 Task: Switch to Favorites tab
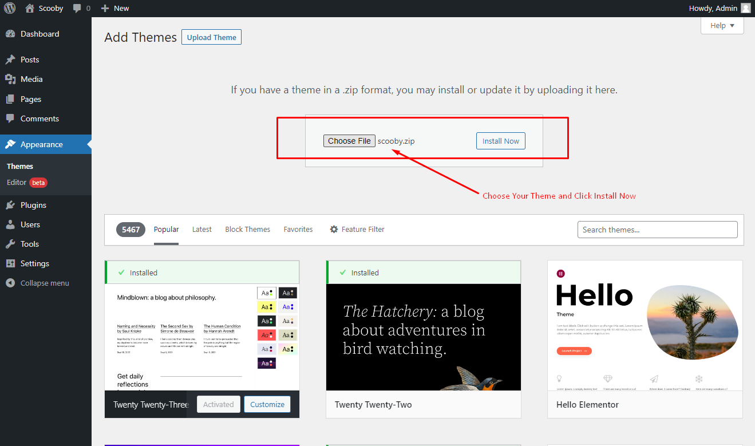point(298,229)
